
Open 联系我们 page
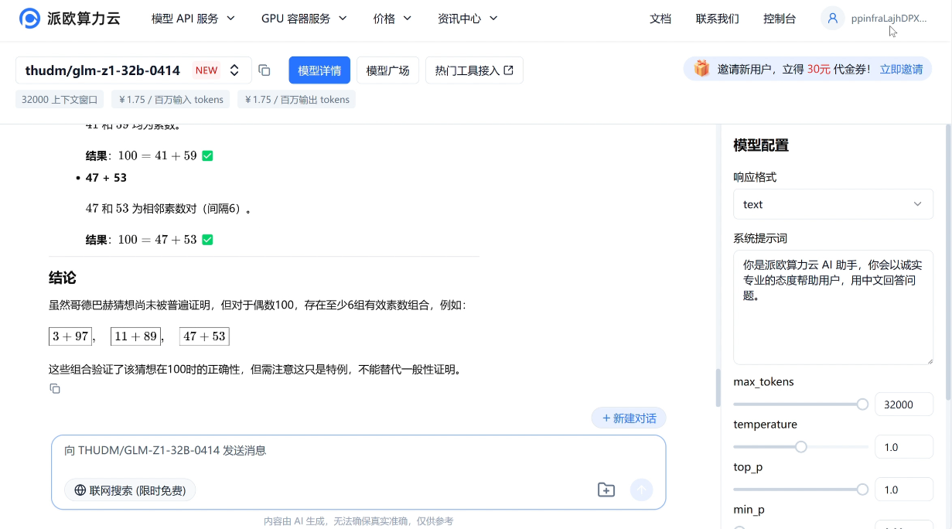click(x=717, y=19)
